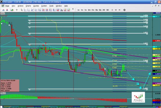Open the Charts dropdown menu

(x=28, y=6)
